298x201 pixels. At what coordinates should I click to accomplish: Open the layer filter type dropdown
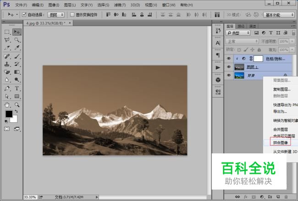point(238,33)
